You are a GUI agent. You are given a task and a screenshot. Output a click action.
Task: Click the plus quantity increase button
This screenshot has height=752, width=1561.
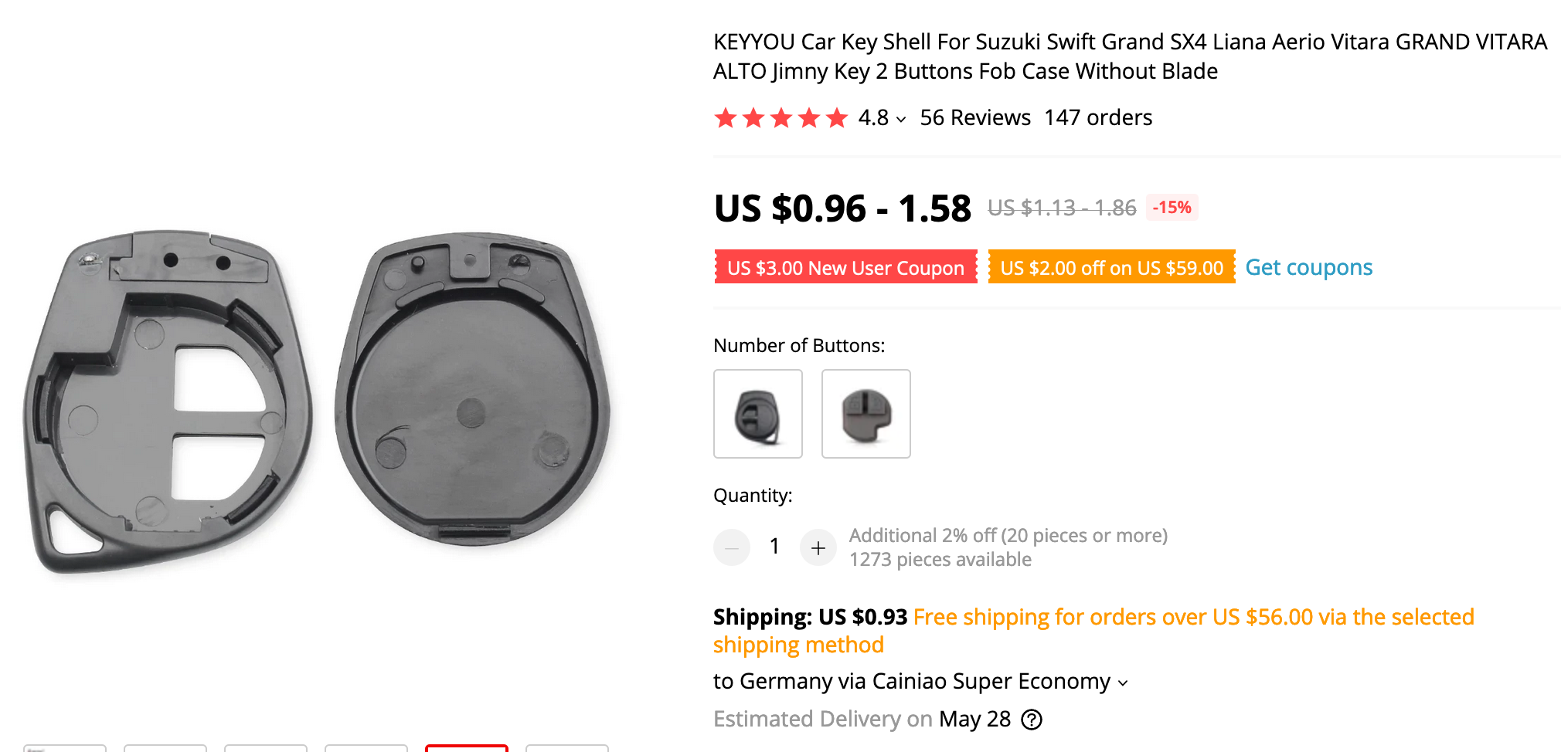(818, 547)
